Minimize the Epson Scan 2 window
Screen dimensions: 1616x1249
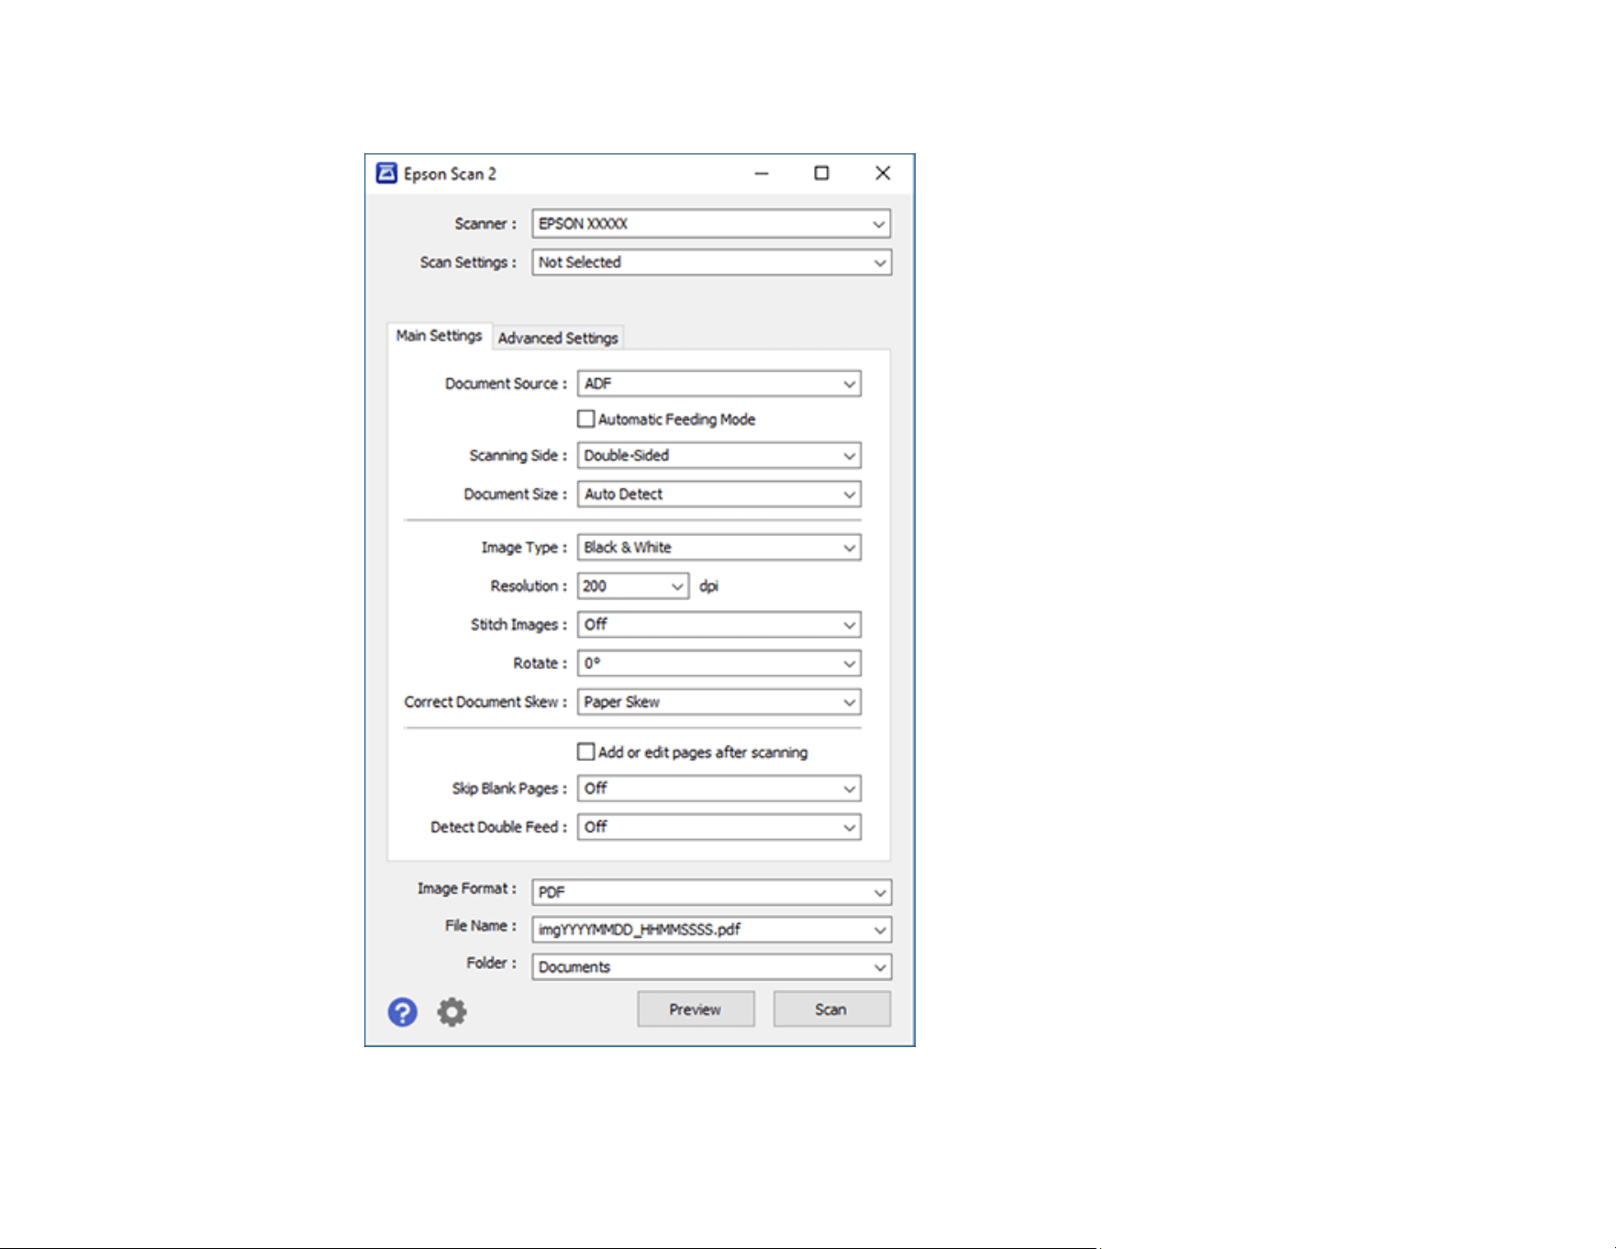762,173
